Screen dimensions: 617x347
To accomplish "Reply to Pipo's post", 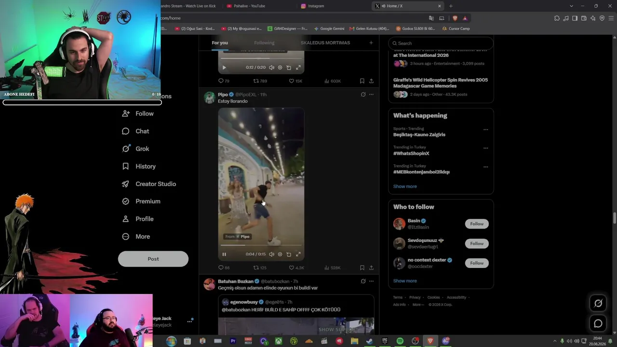I will click(224, 267).
